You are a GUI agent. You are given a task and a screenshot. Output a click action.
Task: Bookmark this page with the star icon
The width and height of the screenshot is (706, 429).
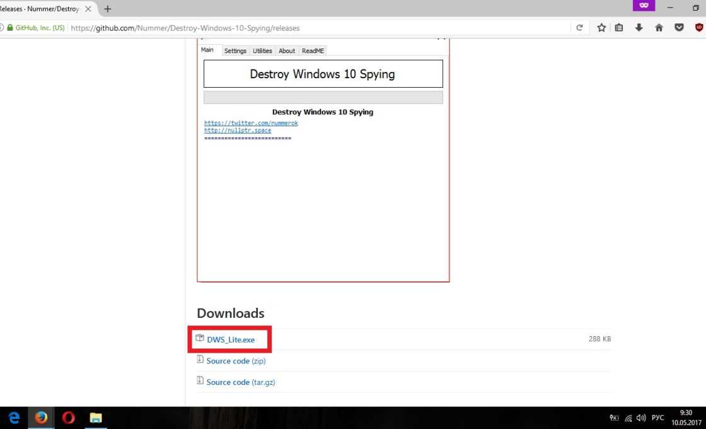(x=601, y=28)
